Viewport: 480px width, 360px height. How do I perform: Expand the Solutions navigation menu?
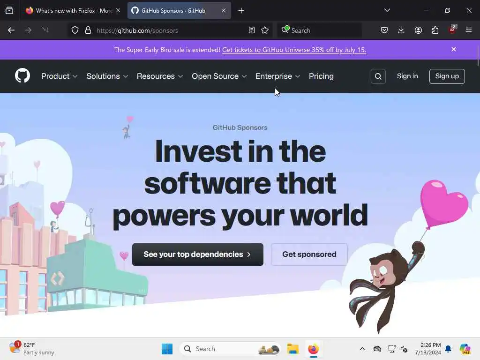pyautogui.click(x=107, y=76)
